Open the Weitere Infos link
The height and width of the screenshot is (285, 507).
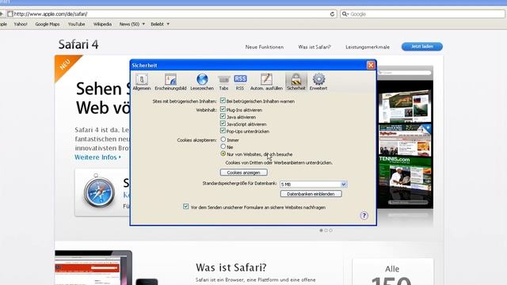tap(97, 158)
